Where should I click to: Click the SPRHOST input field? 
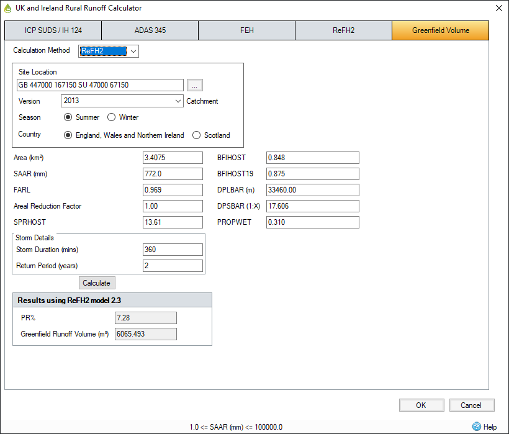tap(173, 222)
